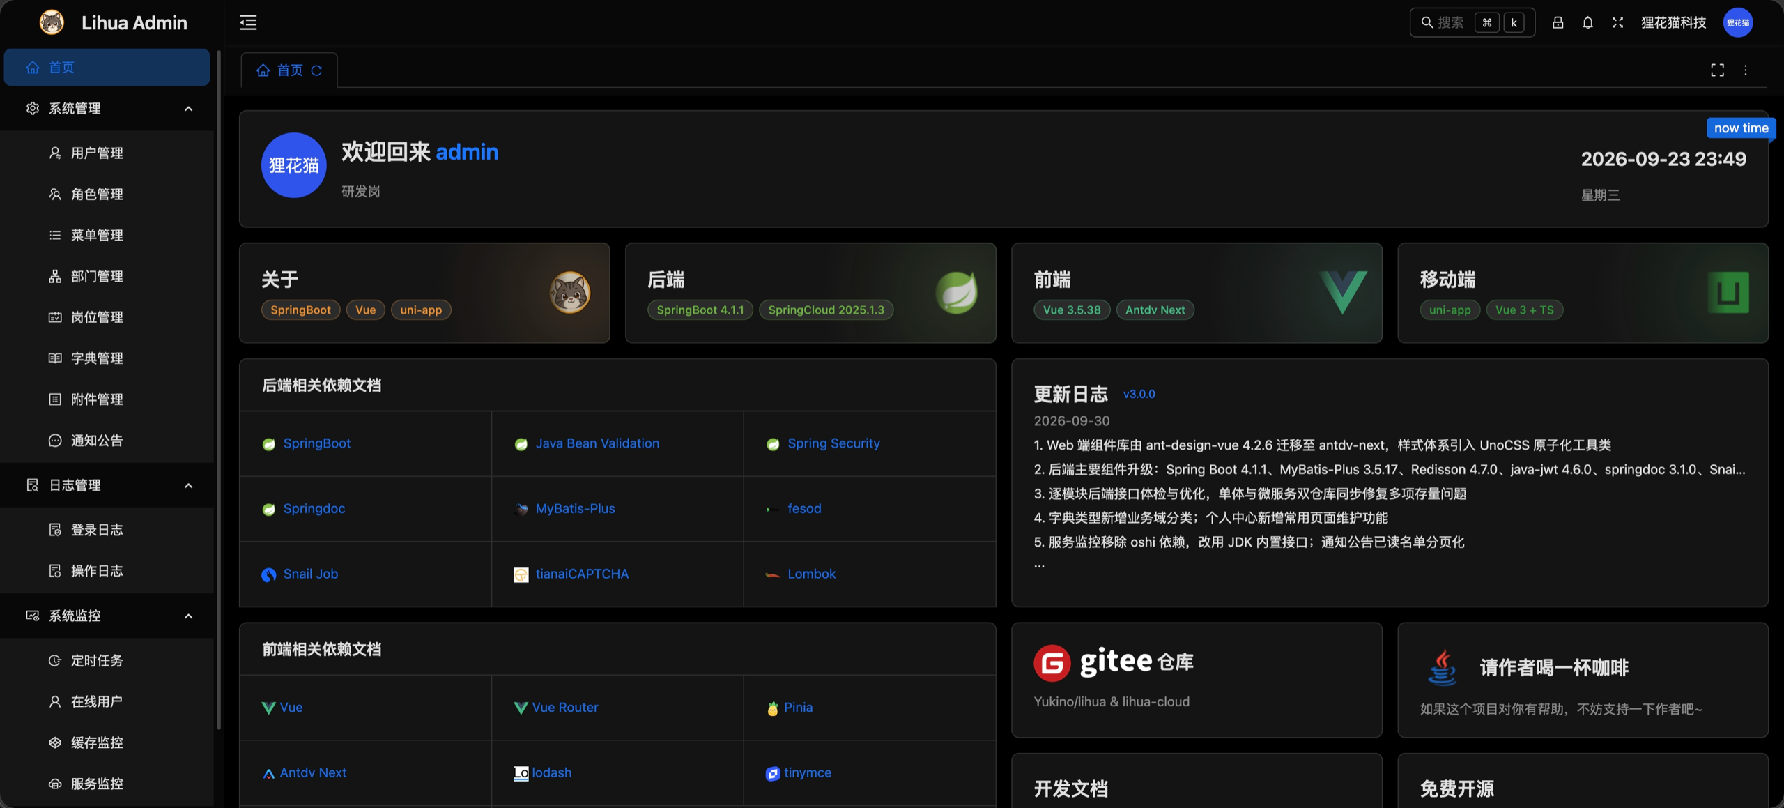Open the Java Bean Validation link
This screenshot has width=1784, height=808.
point(597,443)
